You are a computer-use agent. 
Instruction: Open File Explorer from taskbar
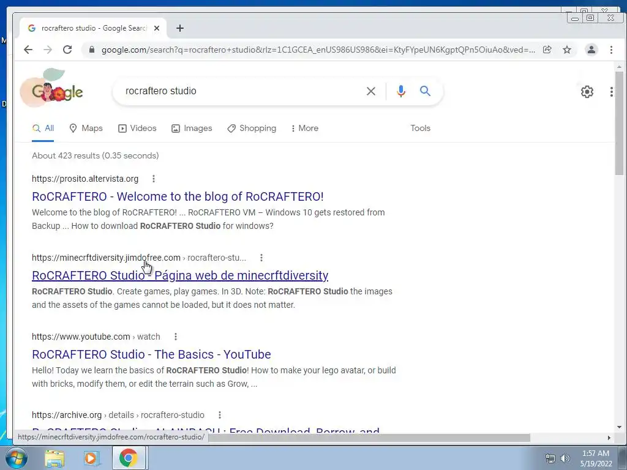click(54, 458)
